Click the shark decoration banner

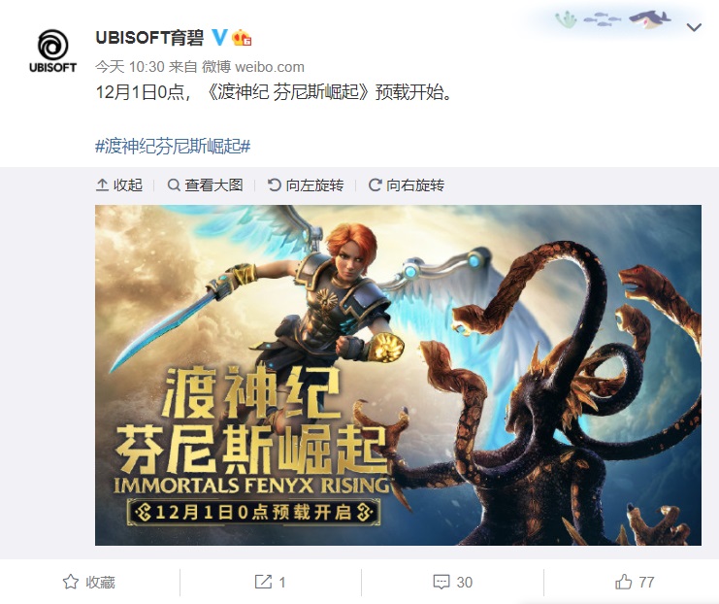tap(610, 20)
